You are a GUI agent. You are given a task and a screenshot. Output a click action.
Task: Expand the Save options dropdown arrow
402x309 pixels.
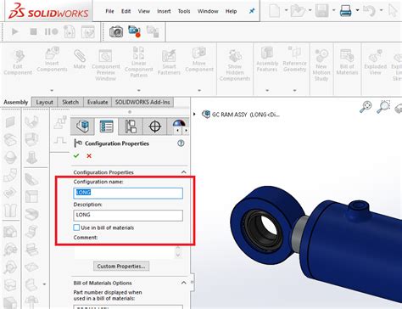[x=333, y=10]
